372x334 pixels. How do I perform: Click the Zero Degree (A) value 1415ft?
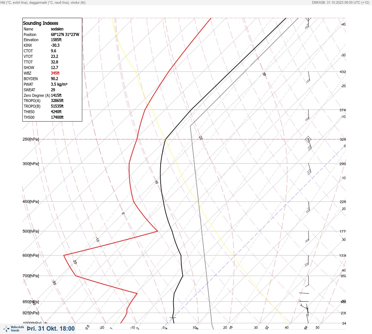(56, 95)
